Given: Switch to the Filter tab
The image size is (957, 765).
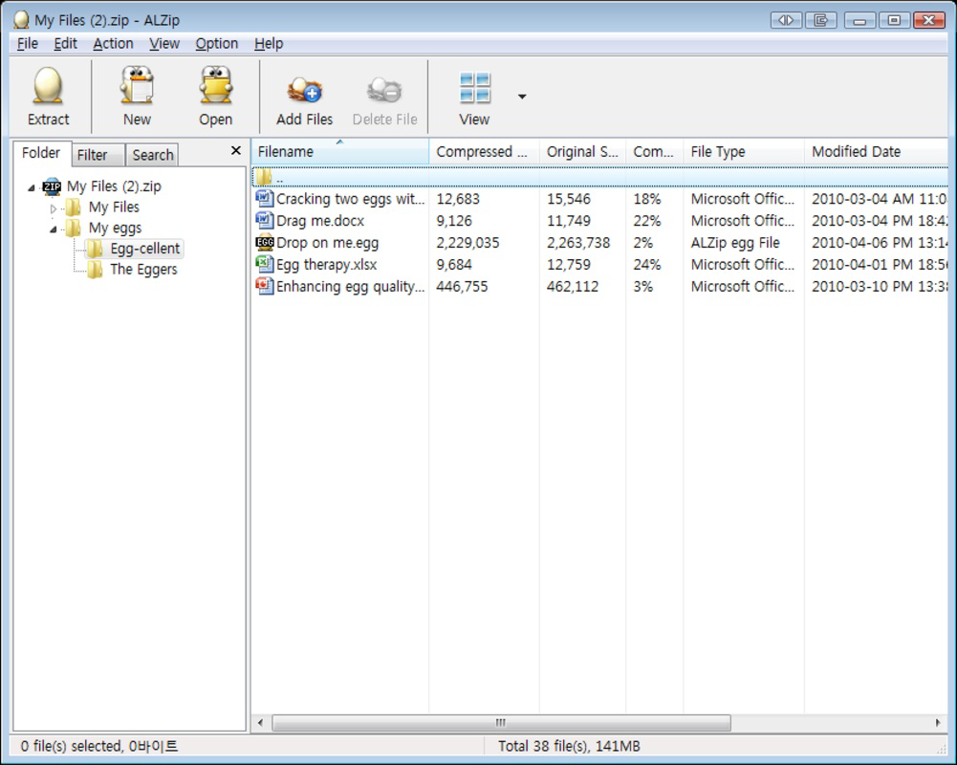Looking at the screenshot, I should click(97, 154).
